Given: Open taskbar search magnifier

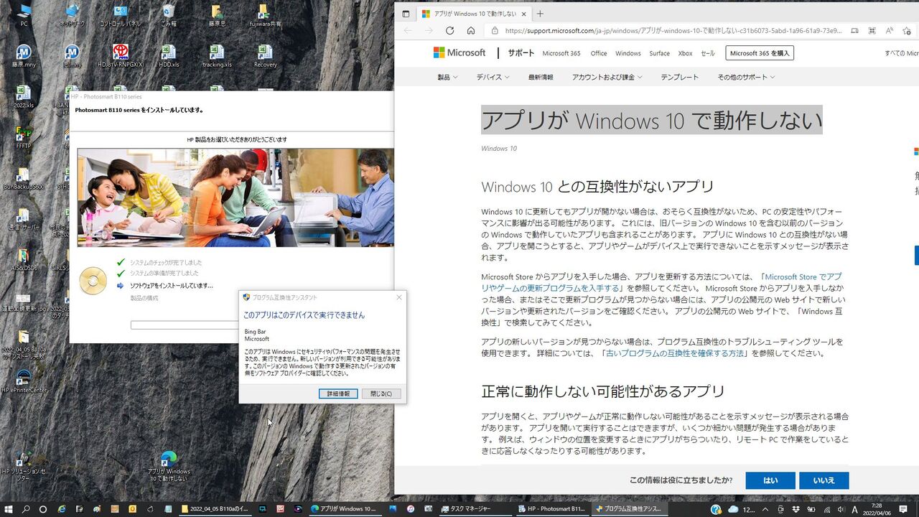Looking at the screenshot, I should coord(26,508).
